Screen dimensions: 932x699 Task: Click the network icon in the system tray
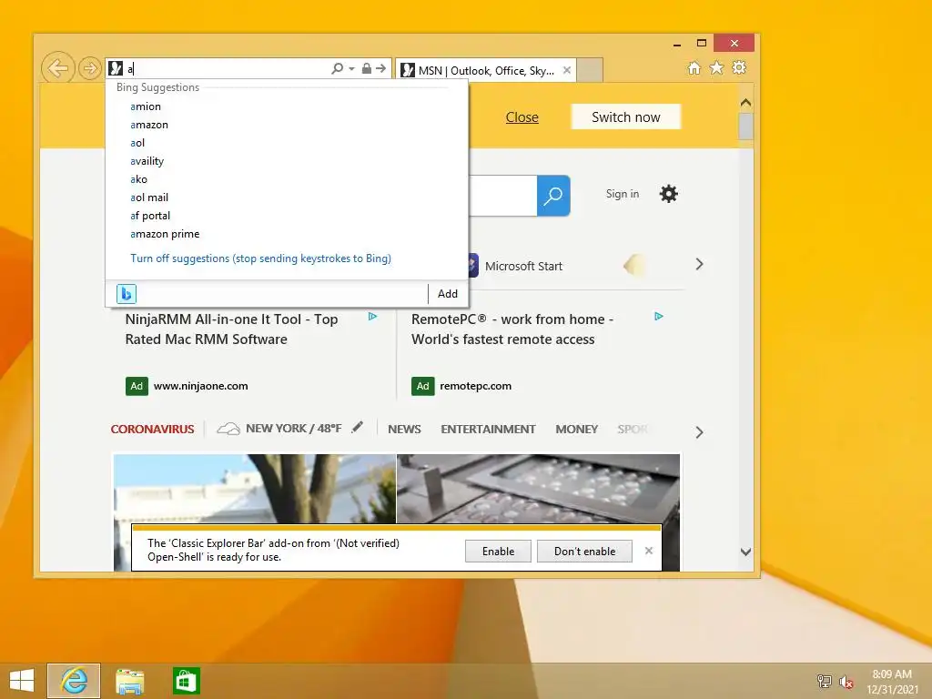click(x=824, y=682)
